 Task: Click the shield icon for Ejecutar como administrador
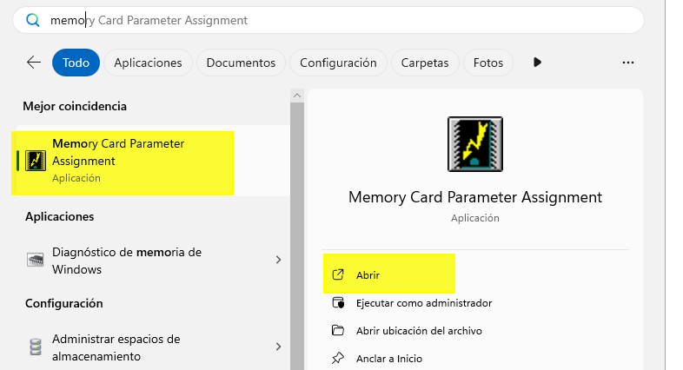[338, 302]
